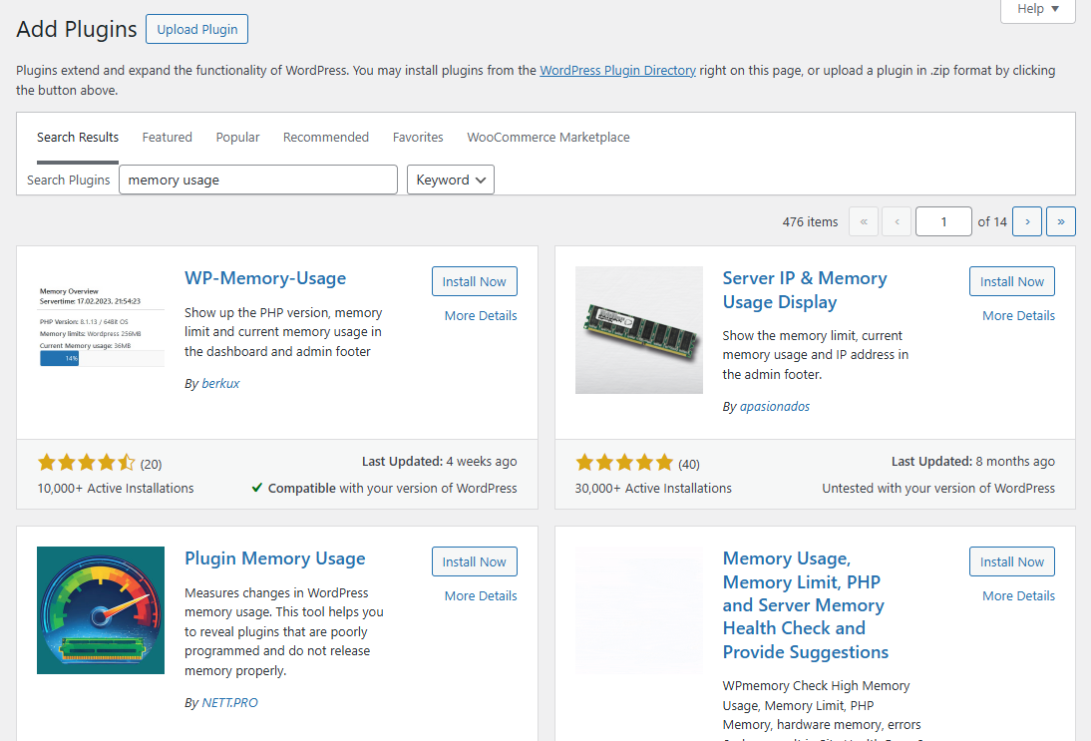The height and width of the screenshot is (741, 1091).
Task: View the Recommended tab
Action: [x=325, y=137]
